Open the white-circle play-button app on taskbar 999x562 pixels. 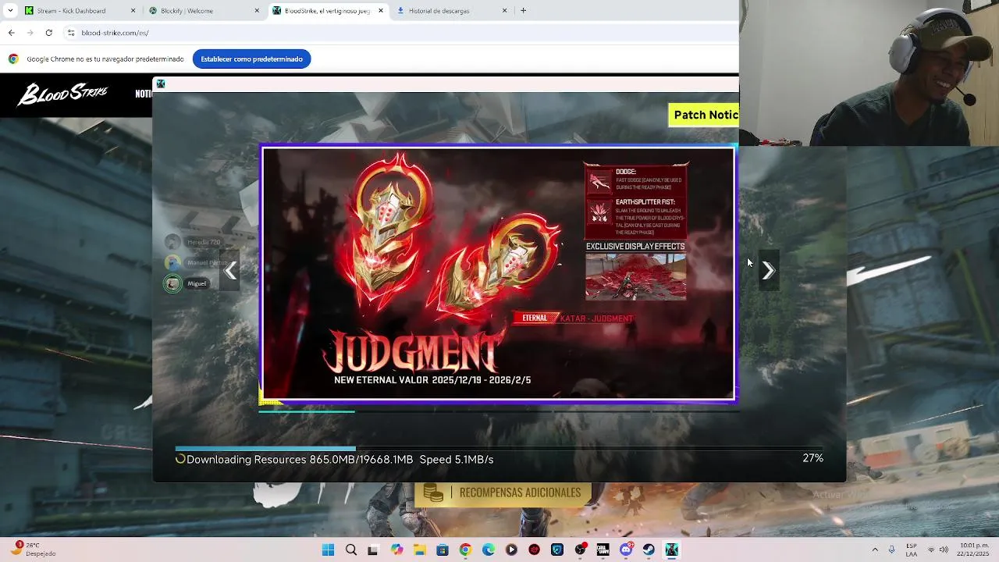click(x=511, y=550)
